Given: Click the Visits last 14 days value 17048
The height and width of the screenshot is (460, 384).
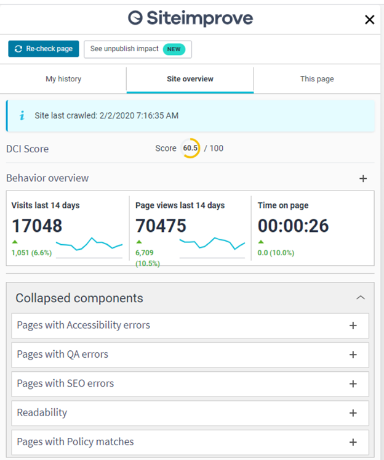Looking at the screenshot, I should [x=37, y=226].
